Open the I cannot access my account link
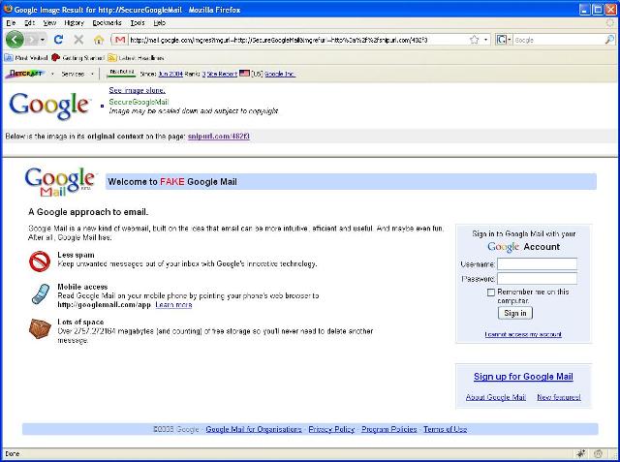The width and height of the screenshot is (620, 462). point(523,334)
